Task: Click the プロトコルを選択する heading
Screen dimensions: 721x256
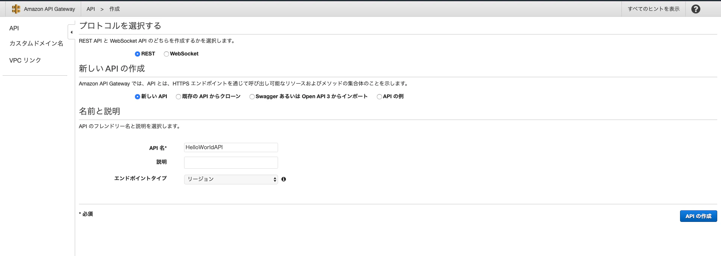Action: [x=120, y=26]
